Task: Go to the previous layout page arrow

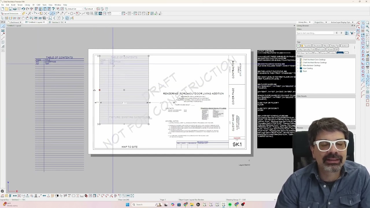Action: tap(54, 18)
